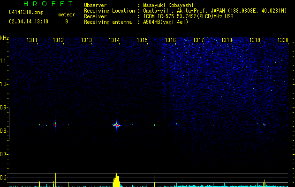Click the 1.0 kHz axis label
This screenshot has width=295, height=187.
[3, 84]
